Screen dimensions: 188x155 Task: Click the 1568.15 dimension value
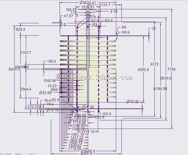(x=76, y=143)
